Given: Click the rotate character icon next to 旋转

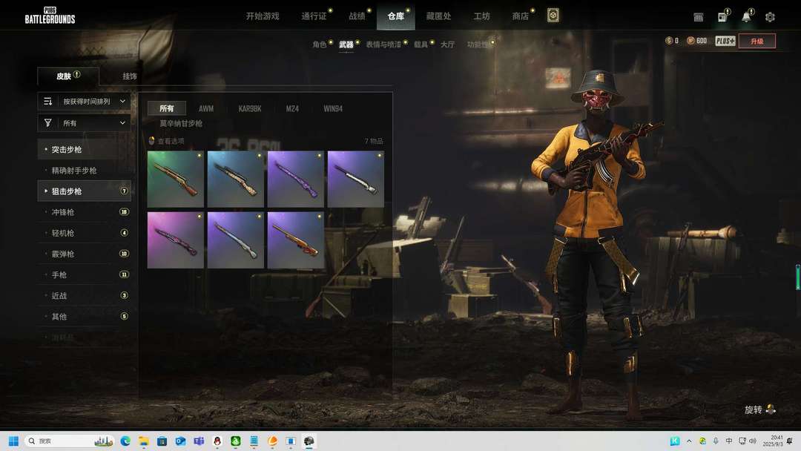Looking at the screenshot, I should pyautogui.click(x=771, y=409).
